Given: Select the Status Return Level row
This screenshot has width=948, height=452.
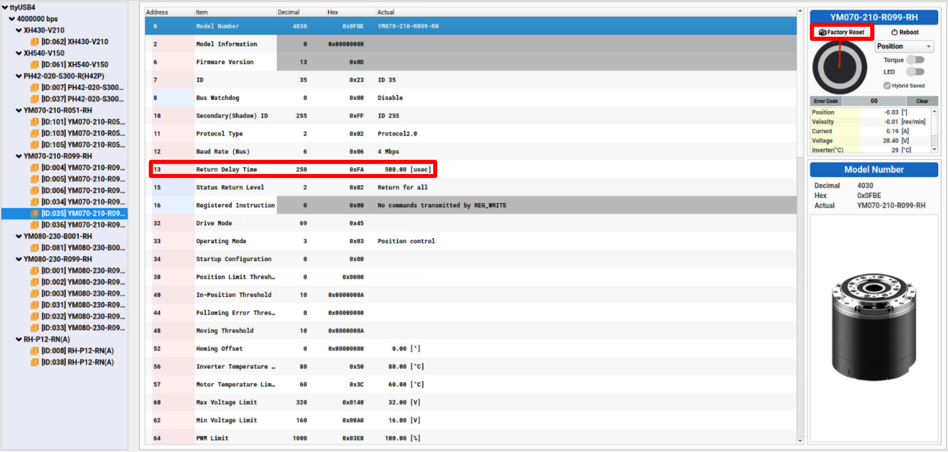Looking at the screenshot, I should [x=470, y=187].
